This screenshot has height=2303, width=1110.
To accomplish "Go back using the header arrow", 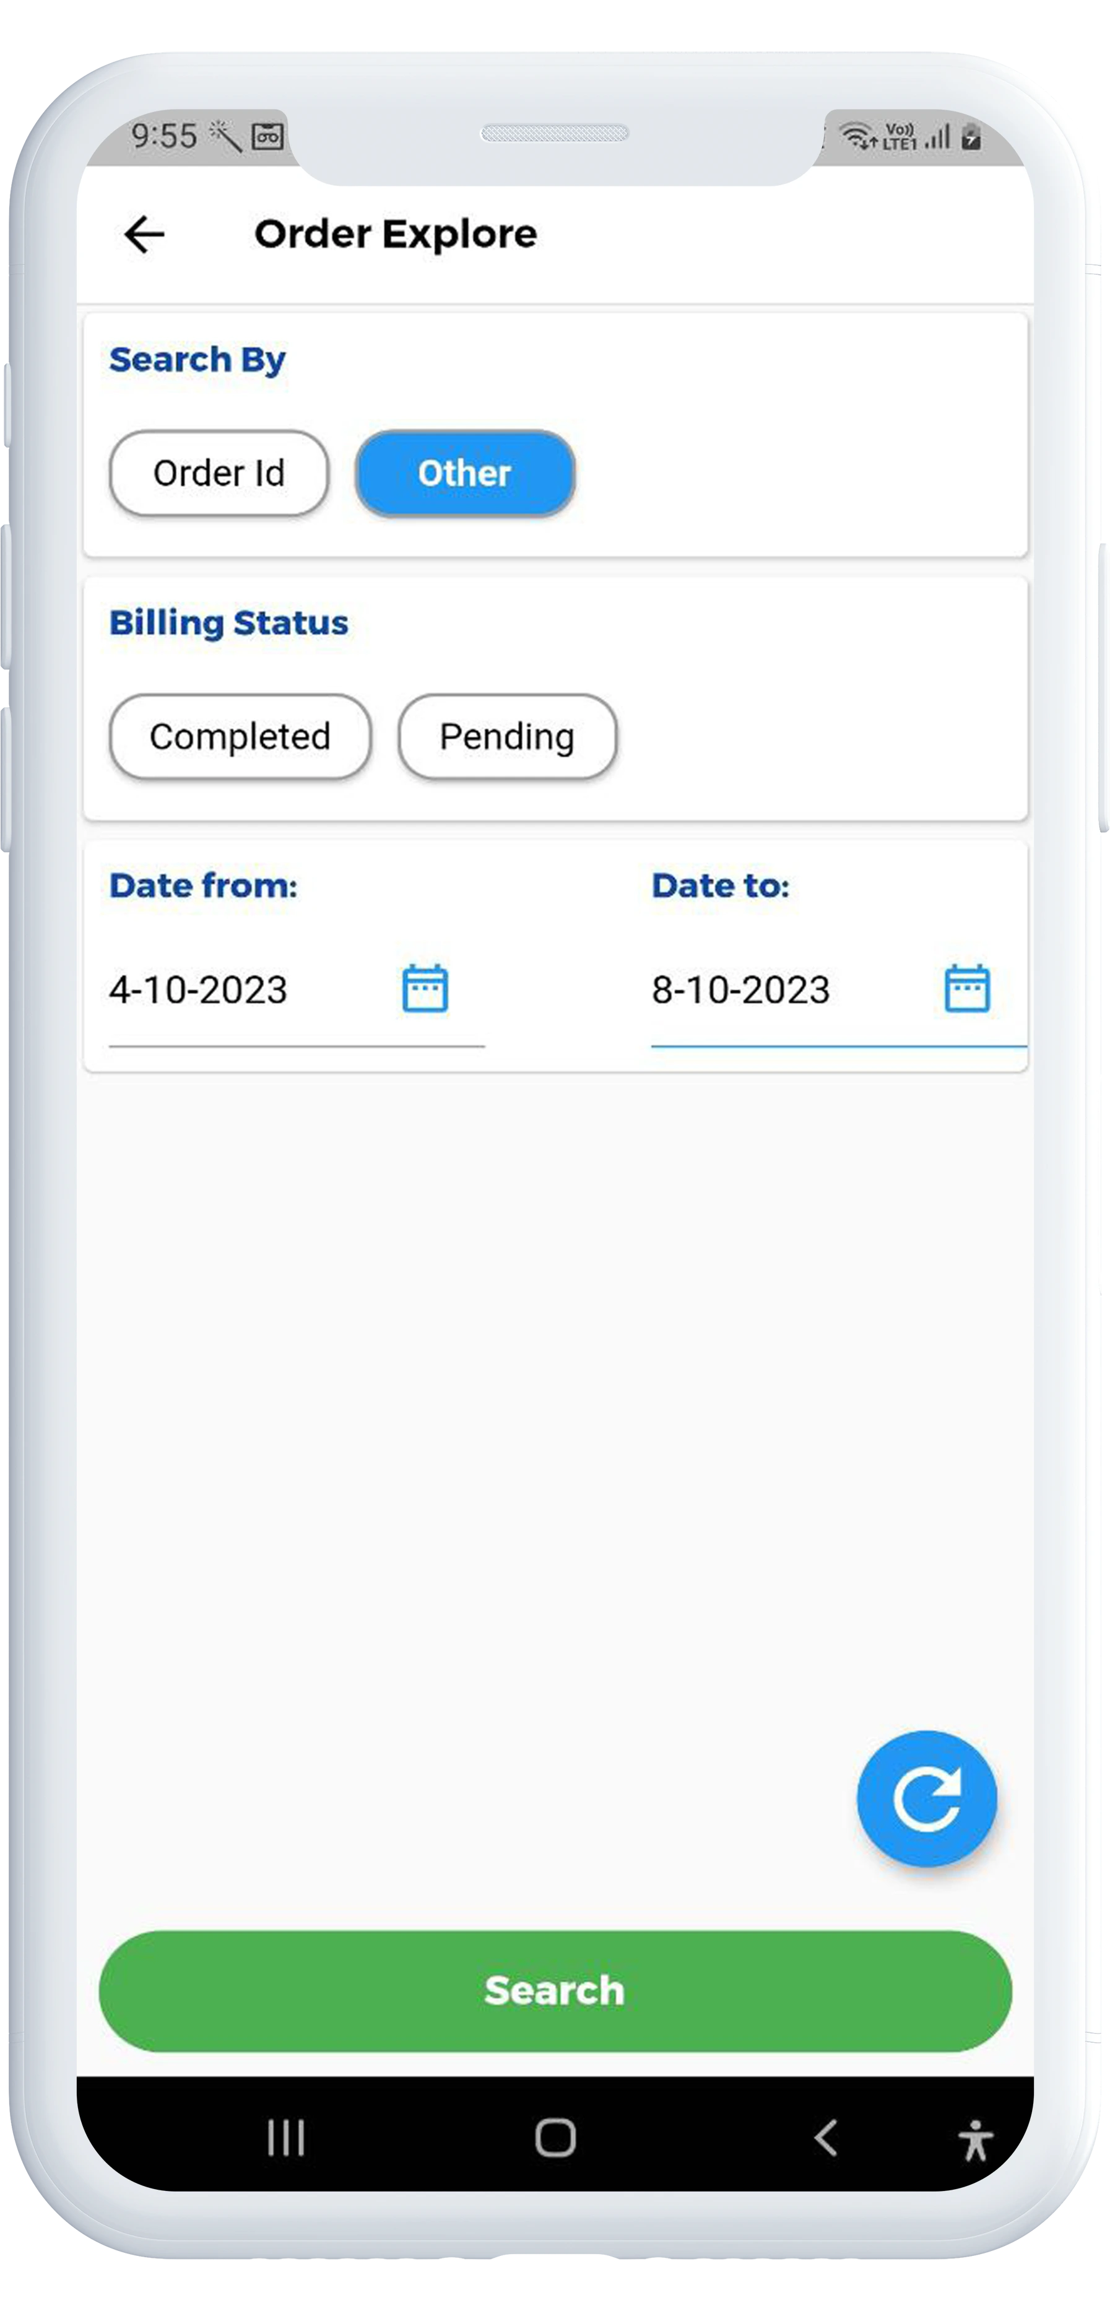I will point(144,234).
